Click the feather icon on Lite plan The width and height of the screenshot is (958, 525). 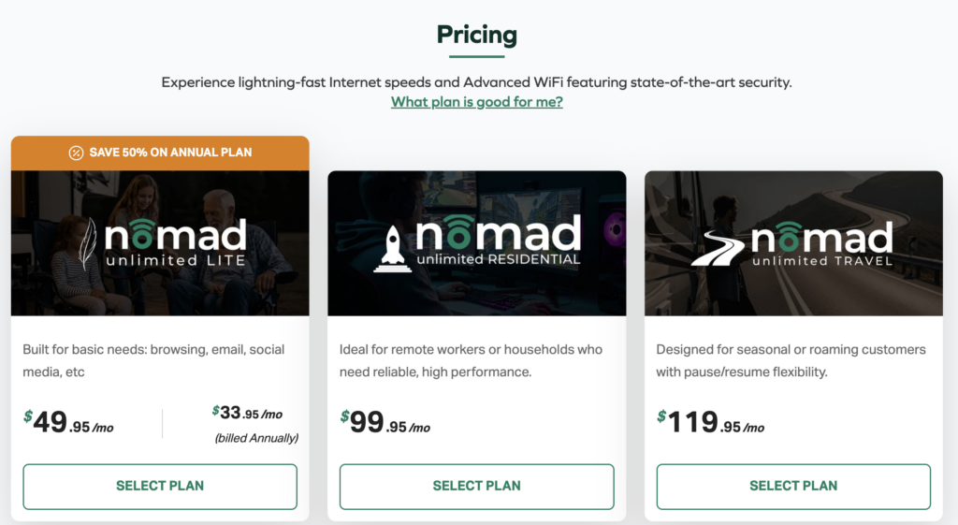click(x=89, y=243)
